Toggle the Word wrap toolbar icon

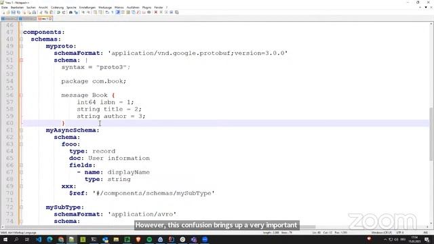pyautogui.click(x=107, y=12)
